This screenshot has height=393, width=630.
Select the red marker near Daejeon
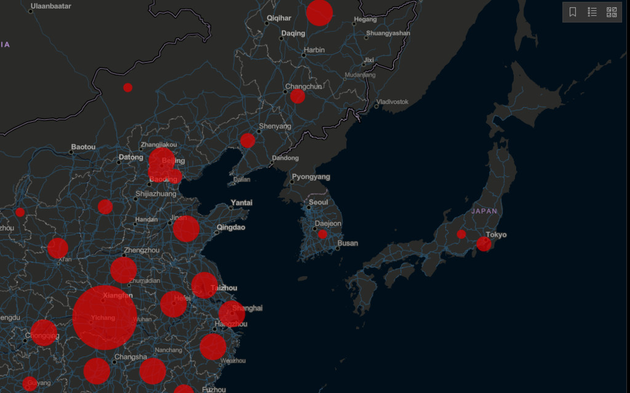(322, 234)
